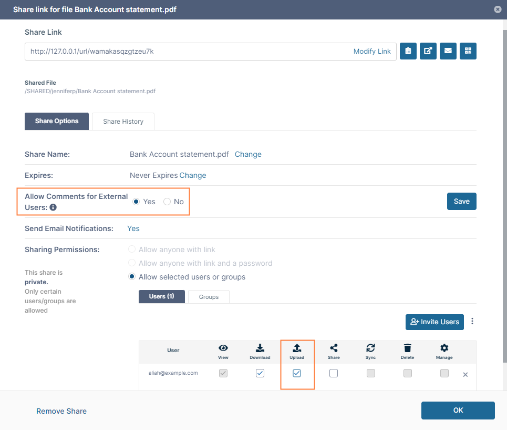The width and height of the screenshot is (507, 430).
Task: Close the share link dialog
Action: tap(498, 9)
